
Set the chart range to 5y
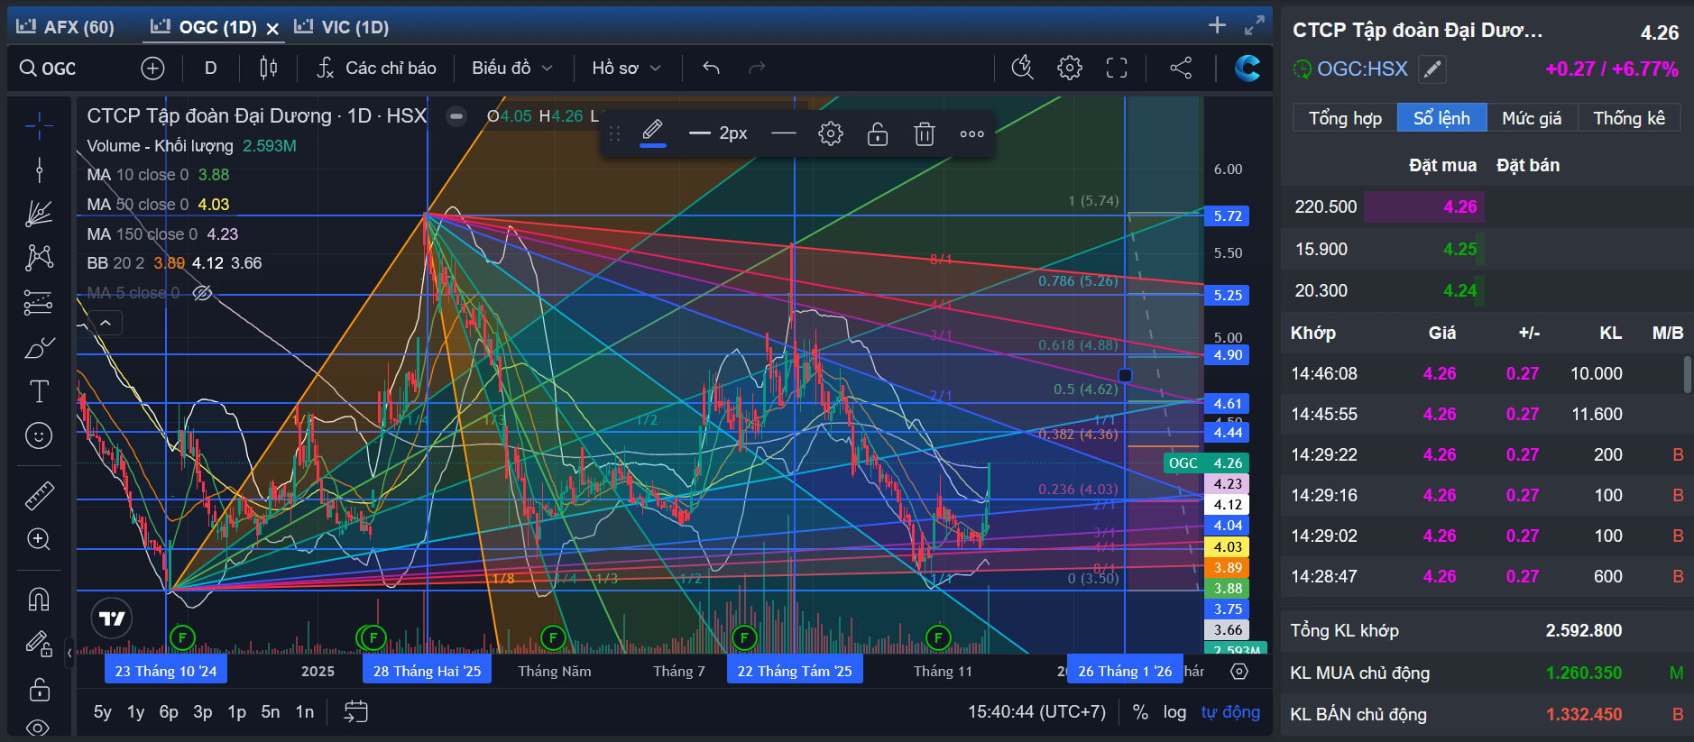[103, 712]
